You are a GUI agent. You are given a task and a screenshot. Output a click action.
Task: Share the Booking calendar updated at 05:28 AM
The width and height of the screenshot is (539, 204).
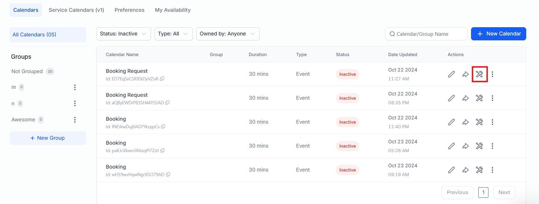point(465,146)
